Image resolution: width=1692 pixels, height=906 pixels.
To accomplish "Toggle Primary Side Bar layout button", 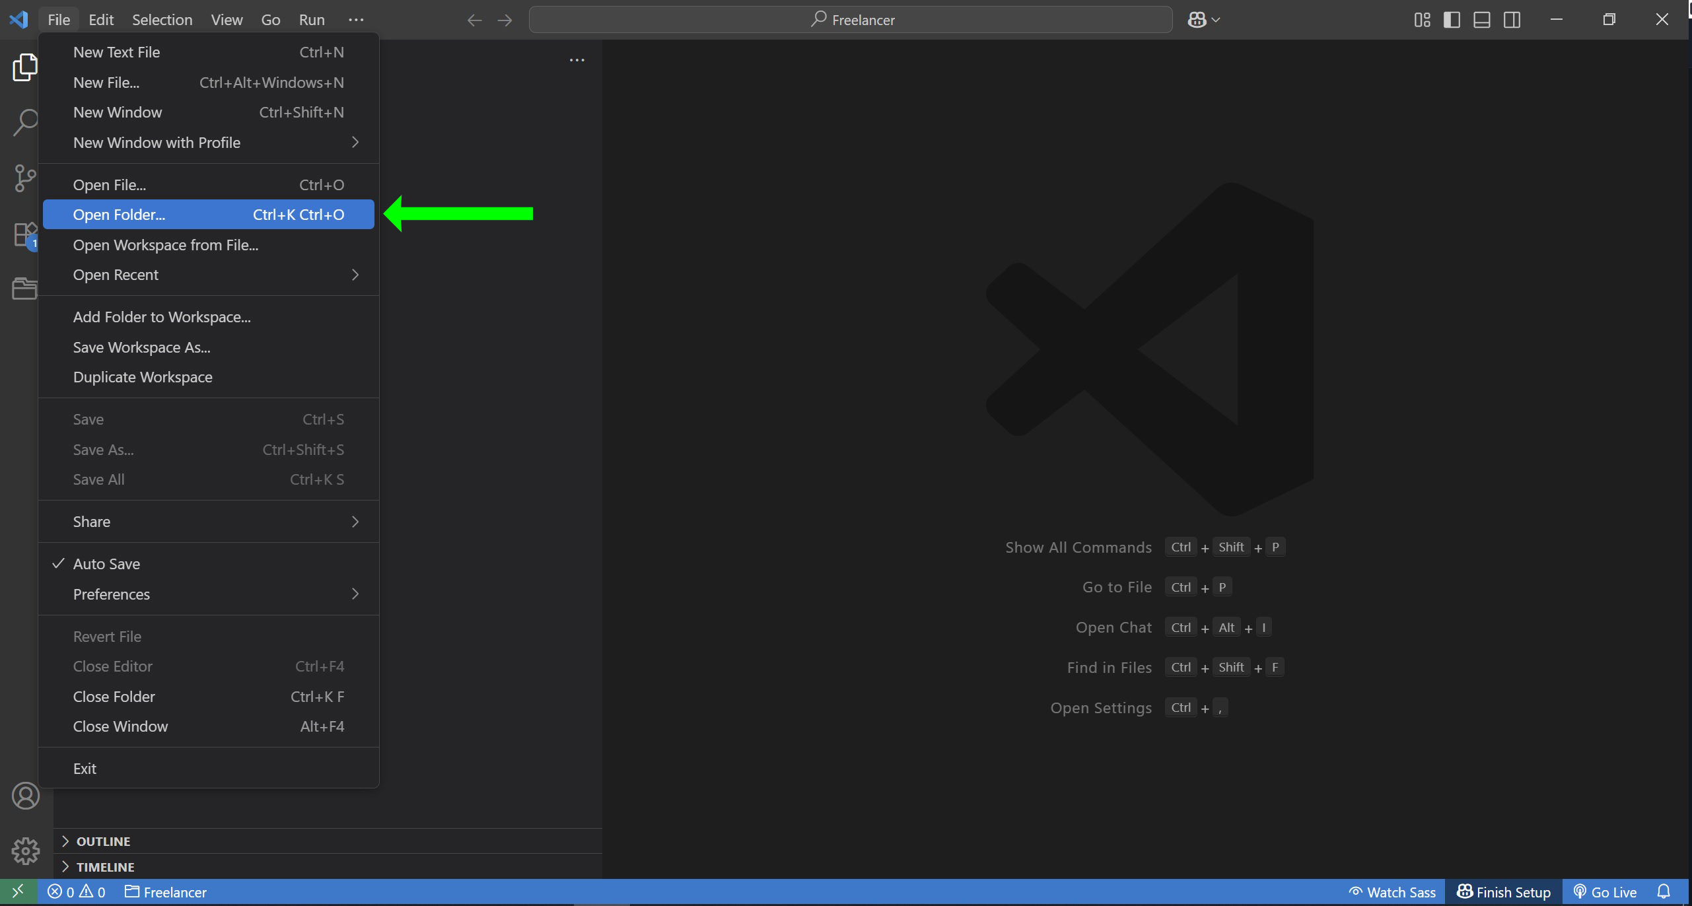I will point(1452,20).
